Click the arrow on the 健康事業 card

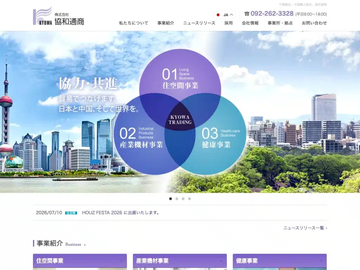(321, 261)
